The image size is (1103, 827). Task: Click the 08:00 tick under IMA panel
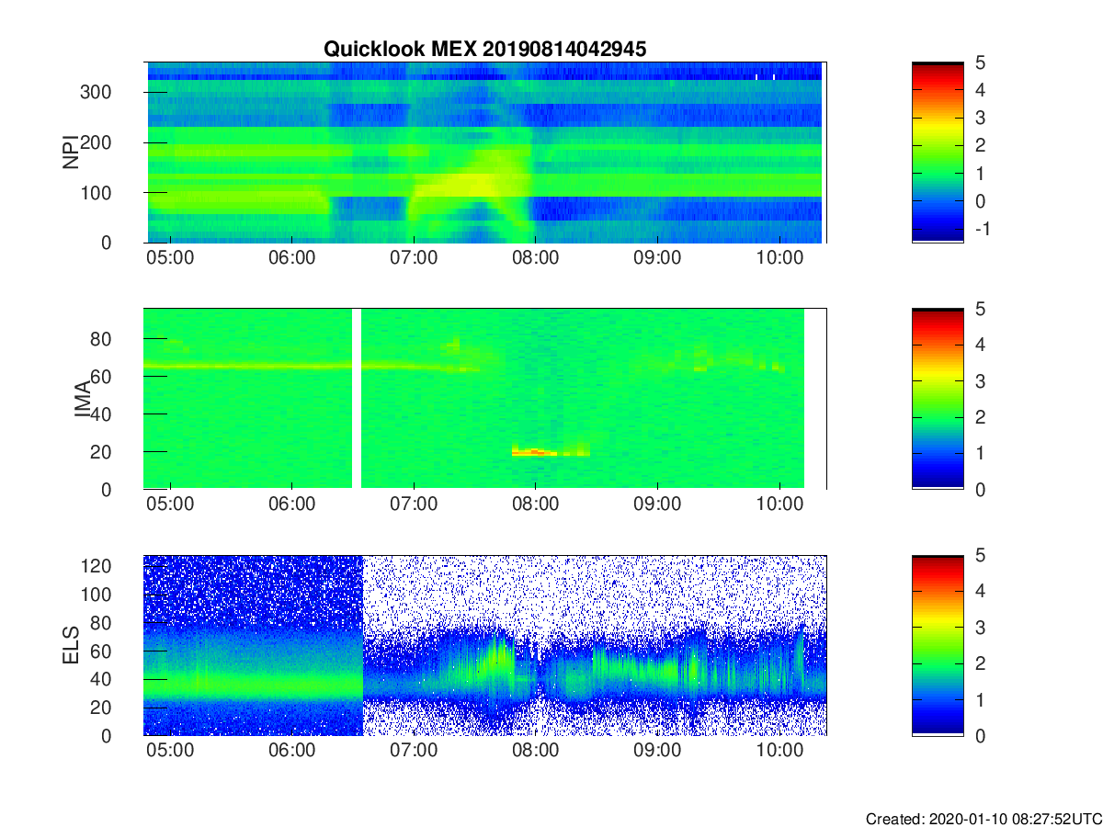(536, 504)
